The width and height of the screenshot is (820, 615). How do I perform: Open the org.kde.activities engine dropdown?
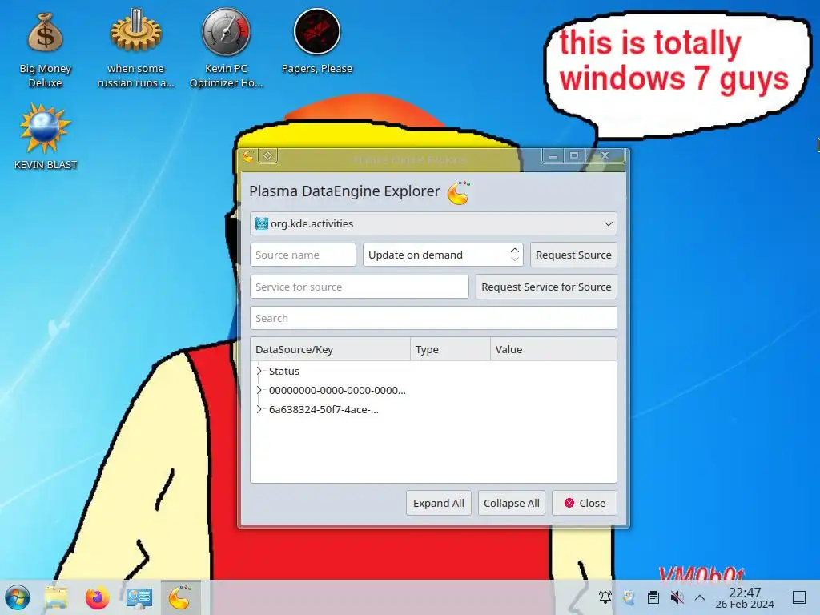click(x=433, y=224)
